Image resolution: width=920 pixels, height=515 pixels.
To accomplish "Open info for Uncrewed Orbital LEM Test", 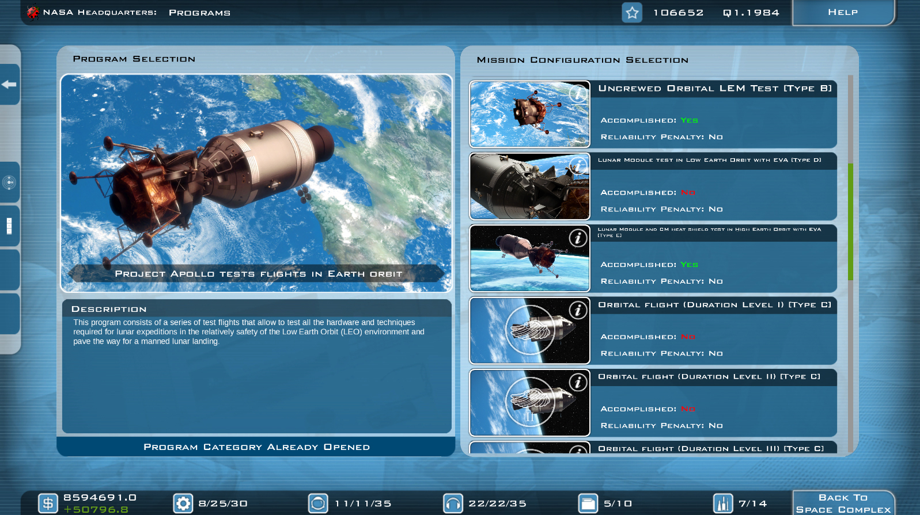I will click(577, 93).
